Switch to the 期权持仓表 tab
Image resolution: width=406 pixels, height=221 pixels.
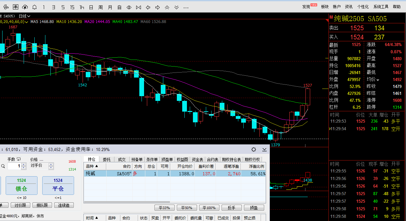[231, 160]
